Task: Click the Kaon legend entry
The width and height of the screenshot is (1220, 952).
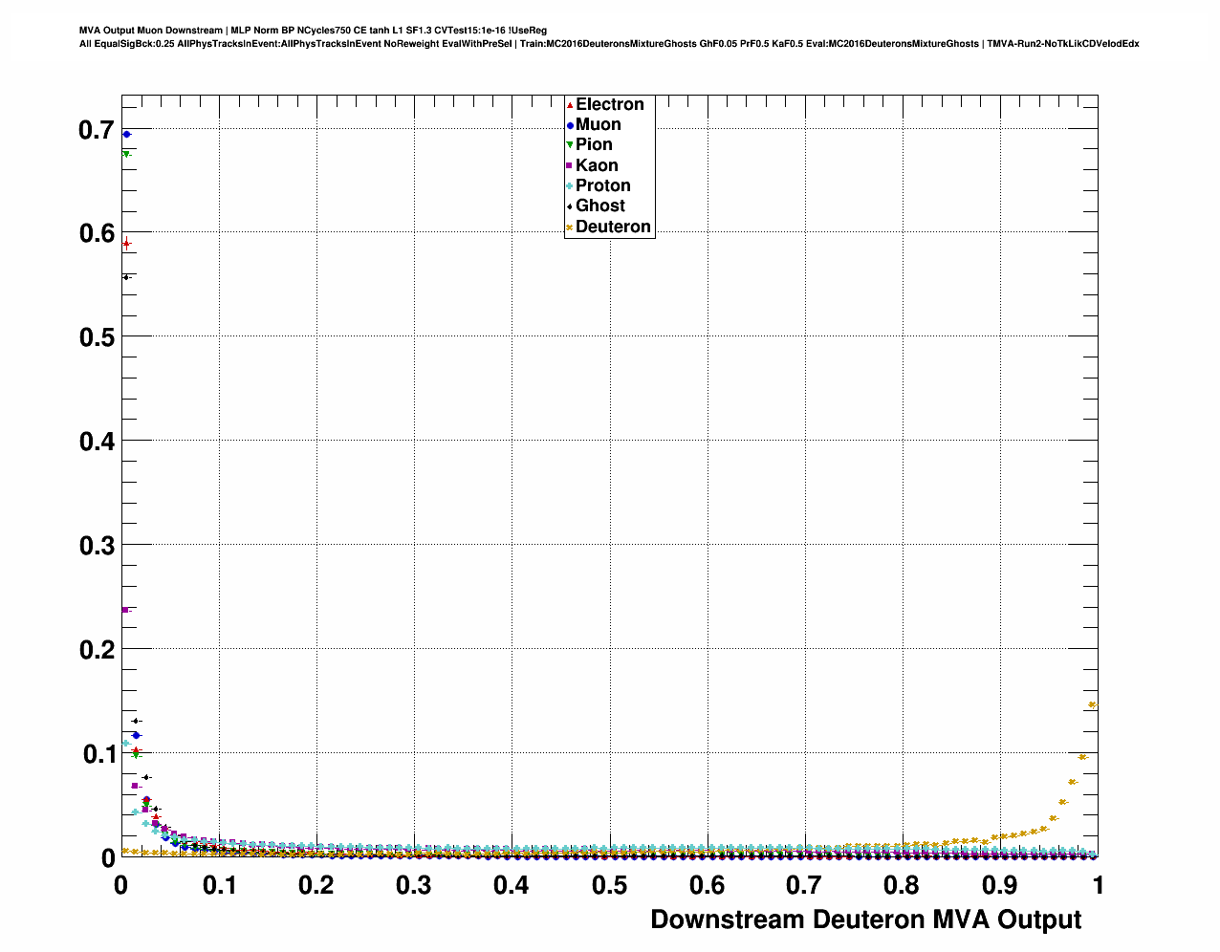Action: (x=597, y=165)
